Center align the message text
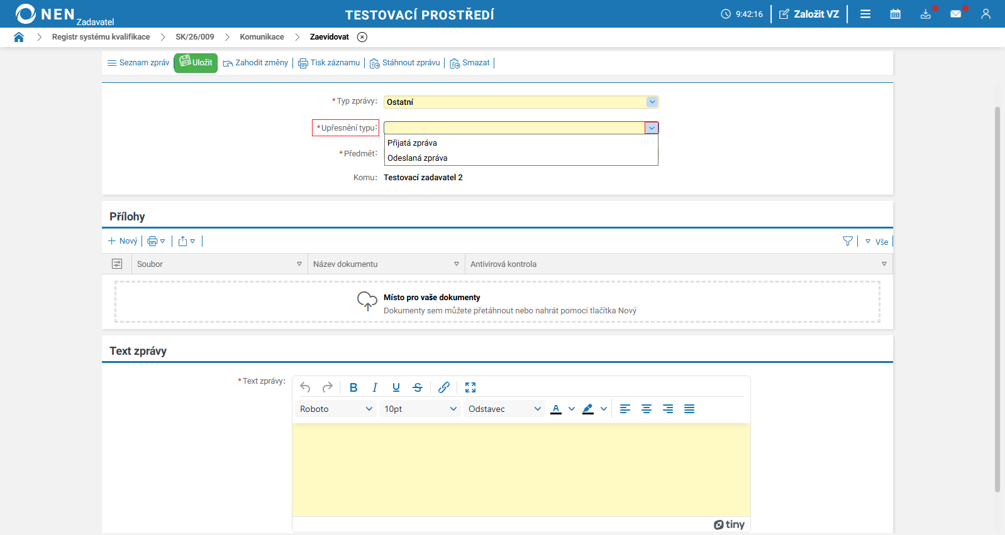Screen dimensions: 1005x535 (x=647, y=409)
